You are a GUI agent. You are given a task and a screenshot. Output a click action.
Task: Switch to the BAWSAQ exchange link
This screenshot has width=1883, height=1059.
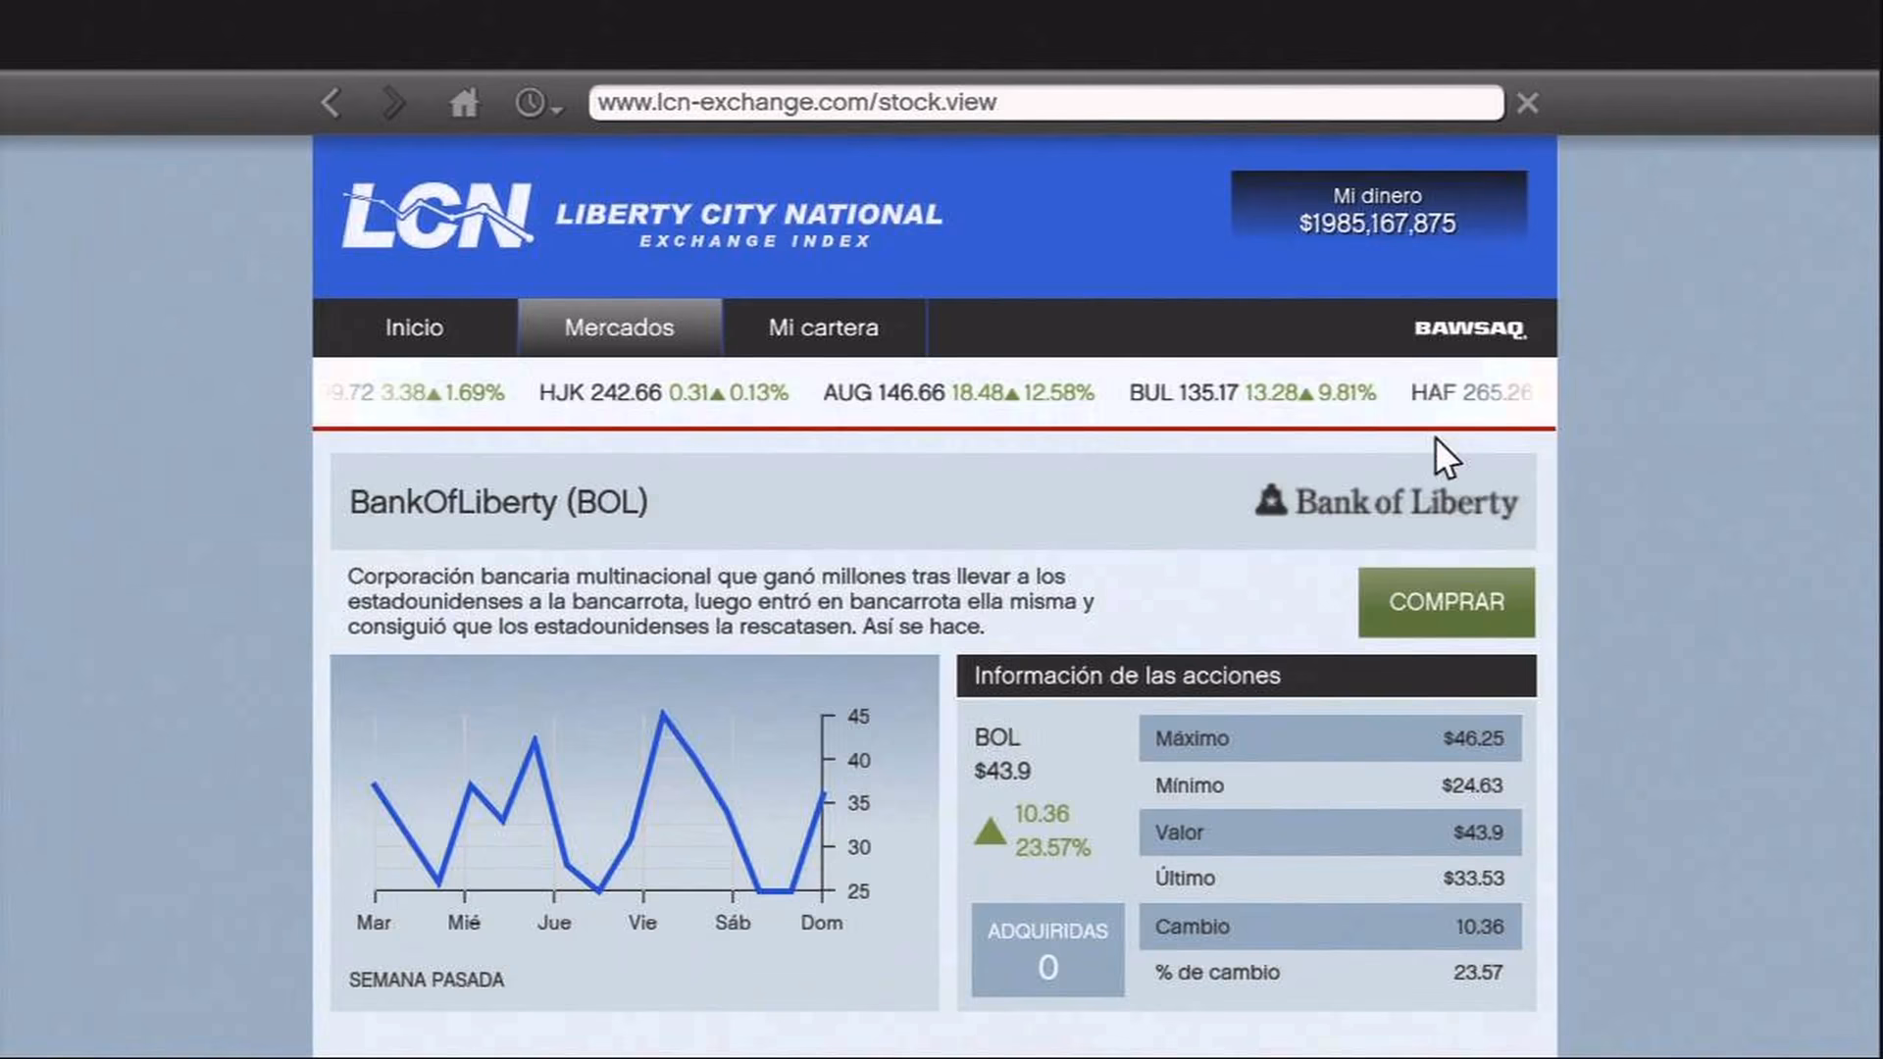coord(1470,328)
